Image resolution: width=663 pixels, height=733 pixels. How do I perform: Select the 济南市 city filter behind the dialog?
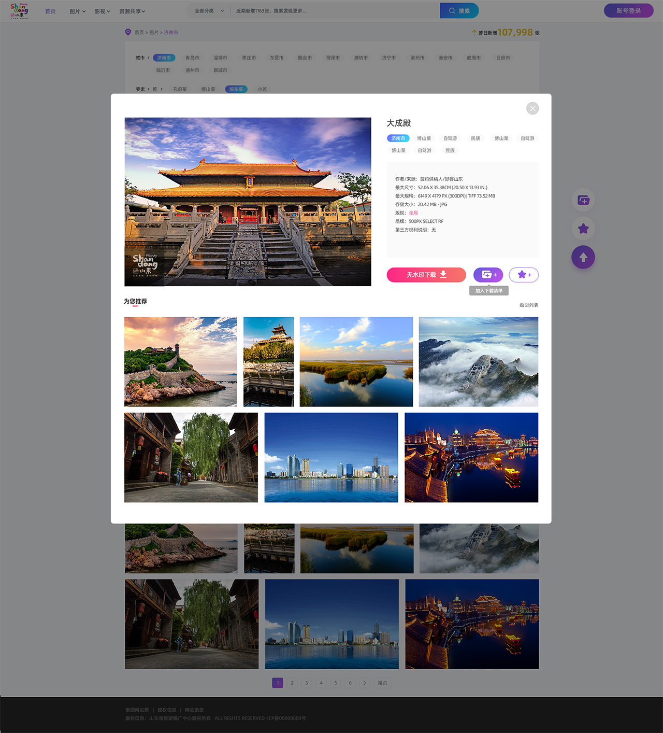[164, 58]
